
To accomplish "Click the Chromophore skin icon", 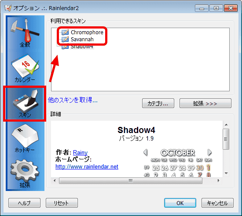I will [x=65, y=32].
